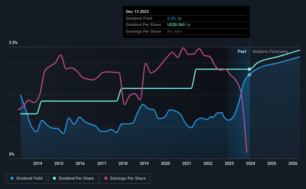Click the 2017 x-axis label
This screenshot has width=306, height=189.
click(102, 163)
